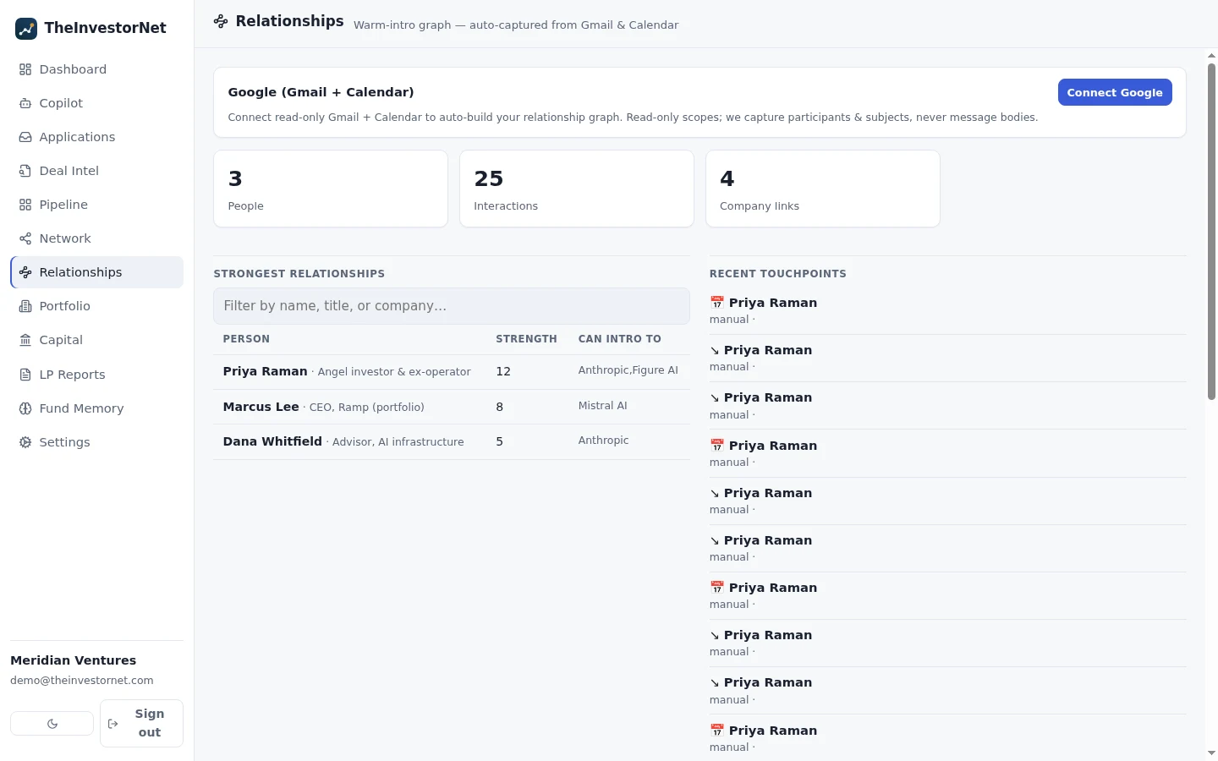The width and height of the screenshot is (1218, 761).
Task: Click the TheInvestorNet logo icon
Action: 26,28
